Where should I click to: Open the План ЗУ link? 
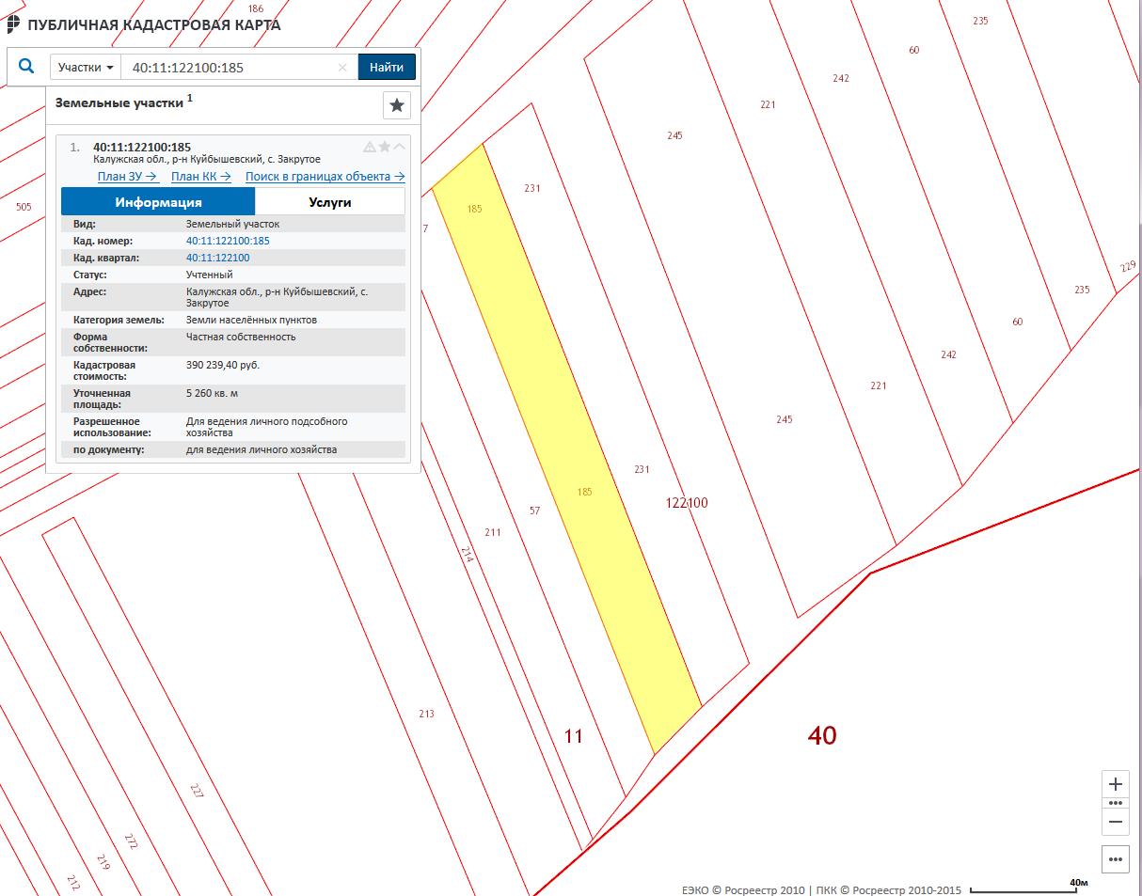click(x=127, y=177)
